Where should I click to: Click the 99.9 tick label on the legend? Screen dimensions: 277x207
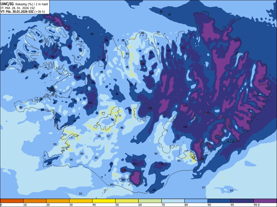(x=257, y=205)
